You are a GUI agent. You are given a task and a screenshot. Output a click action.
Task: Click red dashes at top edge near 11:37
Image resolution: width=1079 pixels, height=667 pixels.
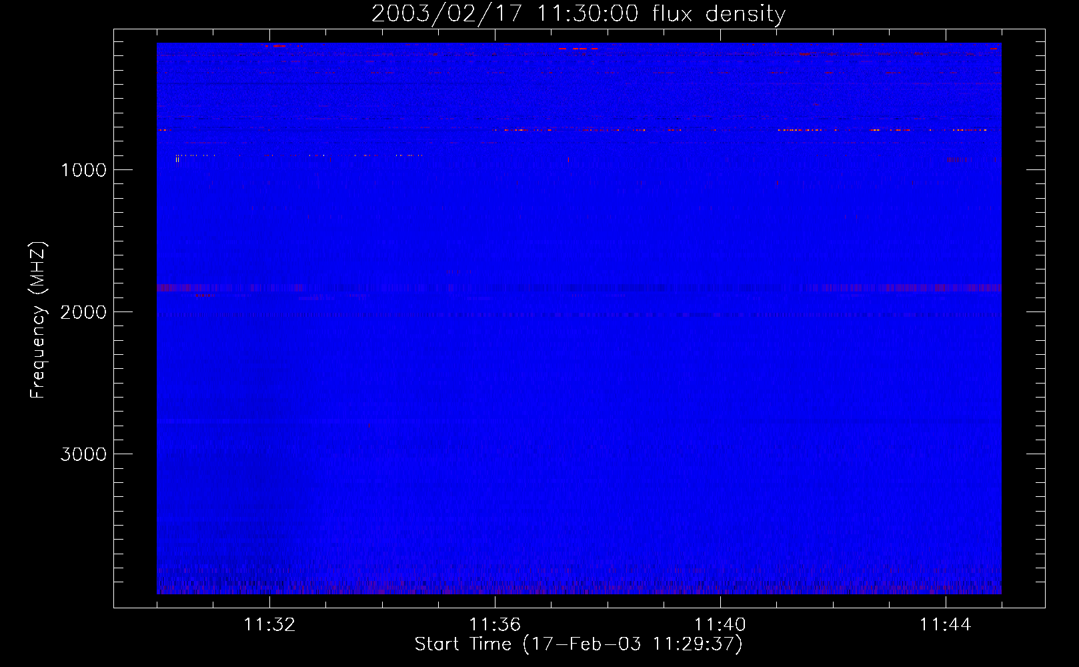point(578,49)
